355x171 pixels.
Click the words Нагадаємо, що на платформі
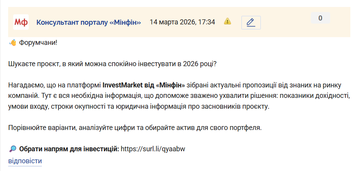(54, 85)
